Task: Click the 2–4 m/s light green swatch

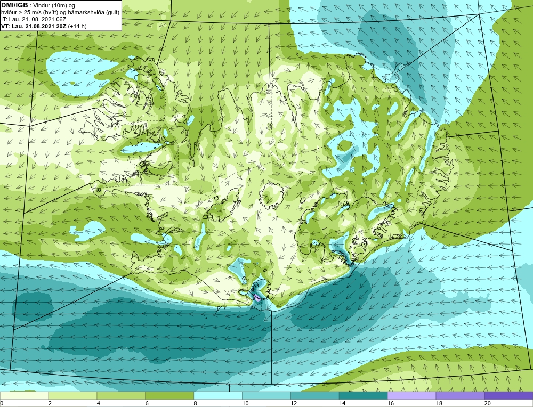Action: [x=72, y=395]
